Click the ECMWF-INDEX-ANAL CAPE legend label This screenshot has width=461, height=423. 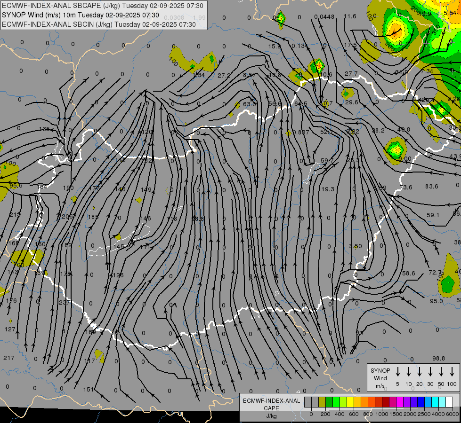point(271,404)
